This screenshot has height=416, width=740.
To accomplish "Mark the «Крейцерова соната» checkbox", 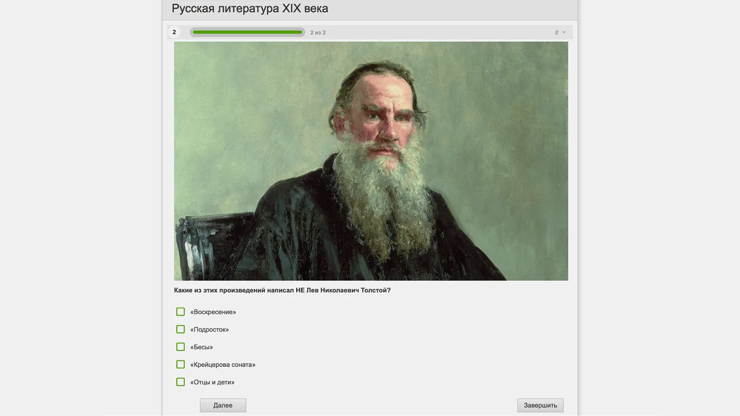I will click(180, 365).
